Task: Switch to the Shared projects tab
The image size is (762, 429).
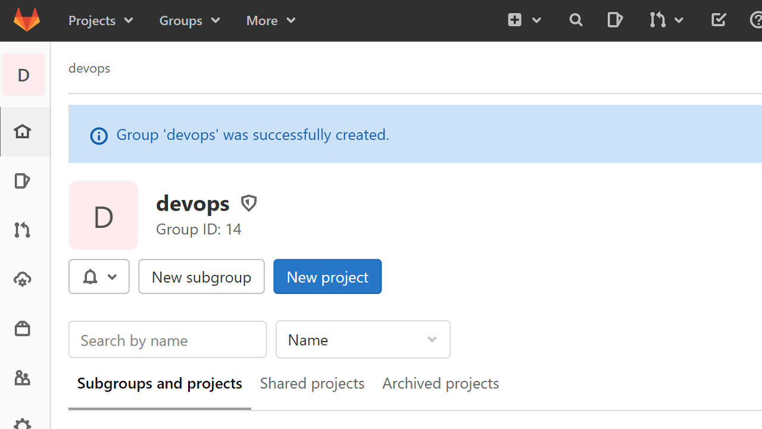Action: click(312, 384)
